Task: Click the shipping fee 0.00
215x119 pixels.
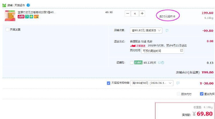Action: tap(210, 41)
